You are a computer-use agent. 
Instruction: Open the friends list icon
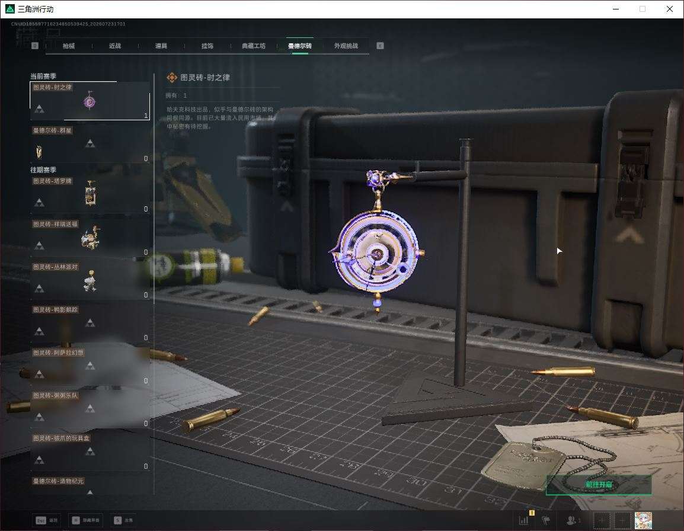click(573, 520)
